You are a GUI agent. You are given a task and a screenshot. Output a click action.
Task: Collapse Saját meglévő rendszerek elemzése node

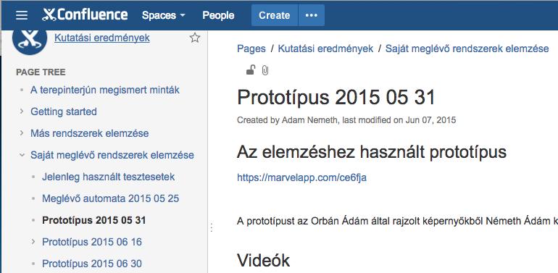pyautogui.click(x=22, y=155)
